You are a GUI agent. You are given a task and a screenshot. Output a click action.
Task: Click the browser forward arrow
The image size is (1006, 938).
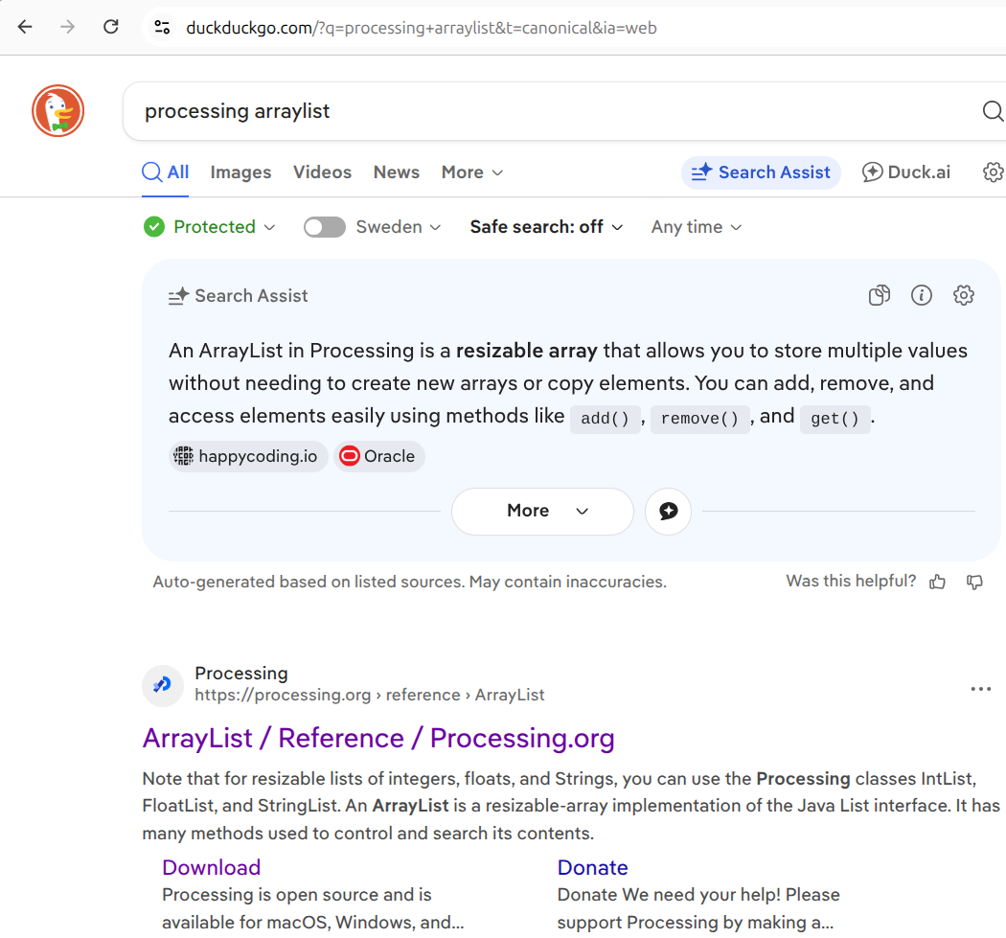point(67,27)
